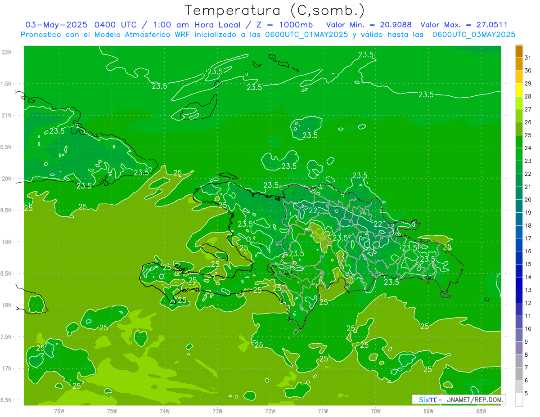Click the '20N' latitude axis label

[x=7, y=179]
